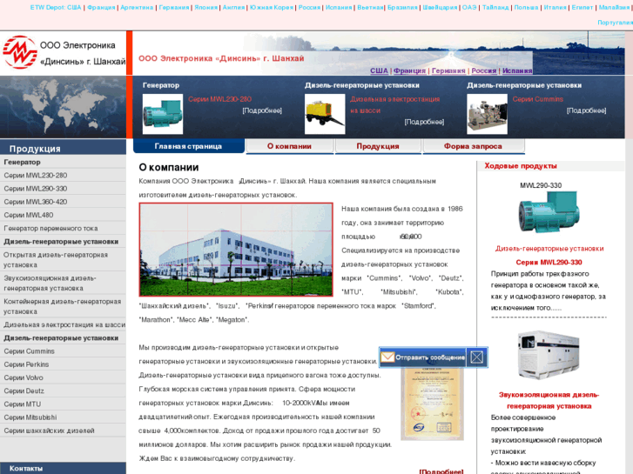Open Серии Perkins in sidebar
The height and width of the screenshot is (474, 633).
pyautogui.click(x=26, y=364)
